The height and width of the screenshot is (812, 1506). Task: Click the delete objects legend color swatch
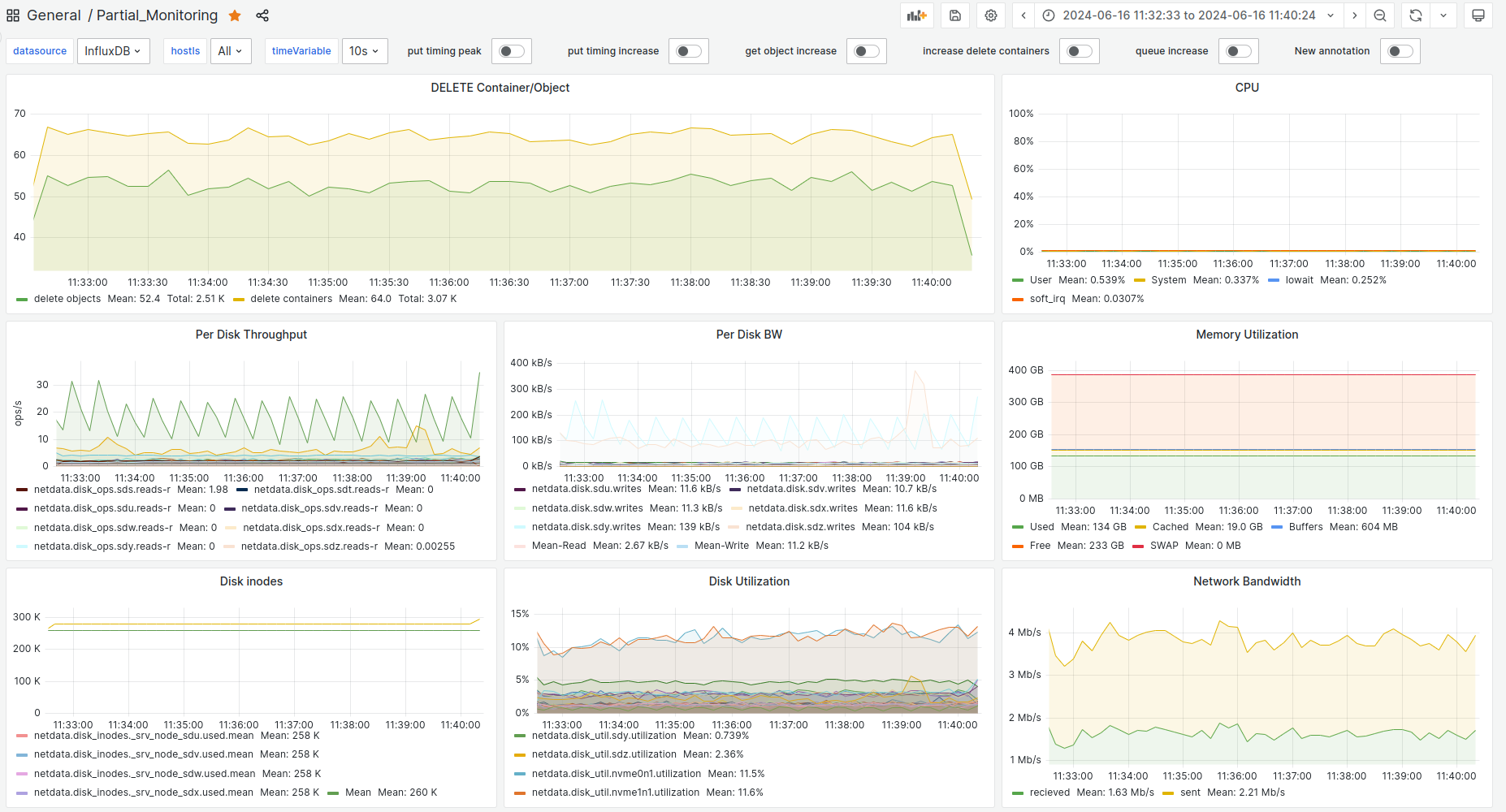coord(22,300)
